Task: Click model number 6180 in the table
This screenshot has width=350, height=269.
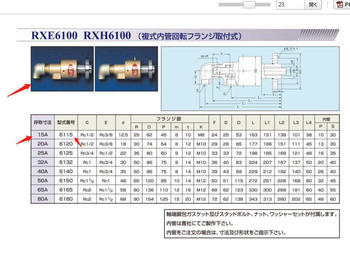Action: point(66,199)
